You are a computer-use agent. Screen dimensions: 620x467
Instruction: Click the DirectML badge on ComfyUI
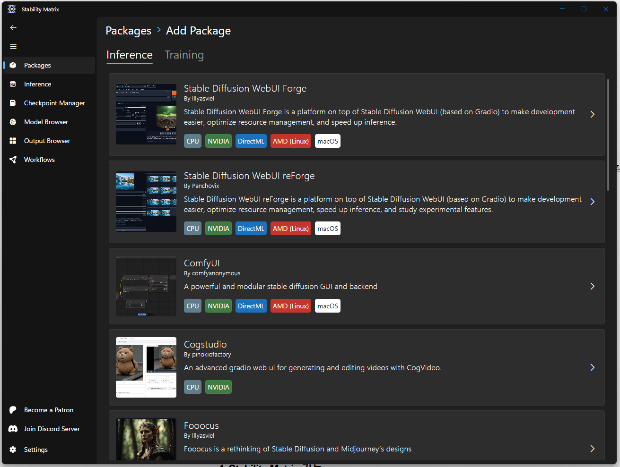[251, 306]
